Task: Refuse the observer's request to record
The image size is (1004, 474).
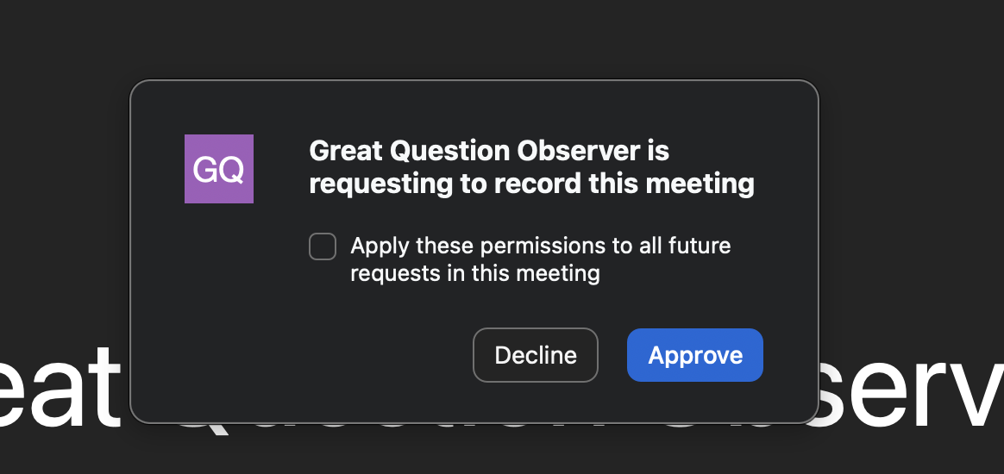Action: [x=536, y=355]
